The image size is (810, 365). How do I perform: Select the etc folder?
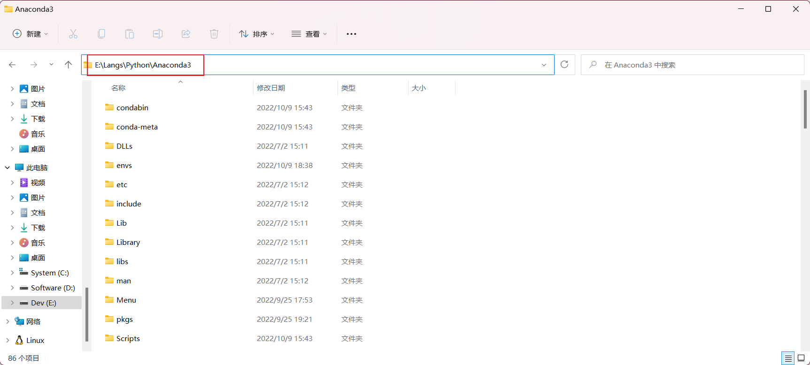click(122, 184)
